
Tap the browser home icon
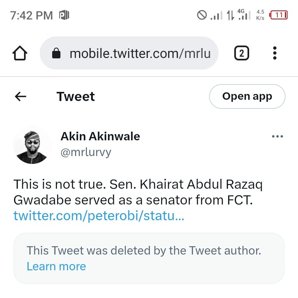(x=20, y=53)
